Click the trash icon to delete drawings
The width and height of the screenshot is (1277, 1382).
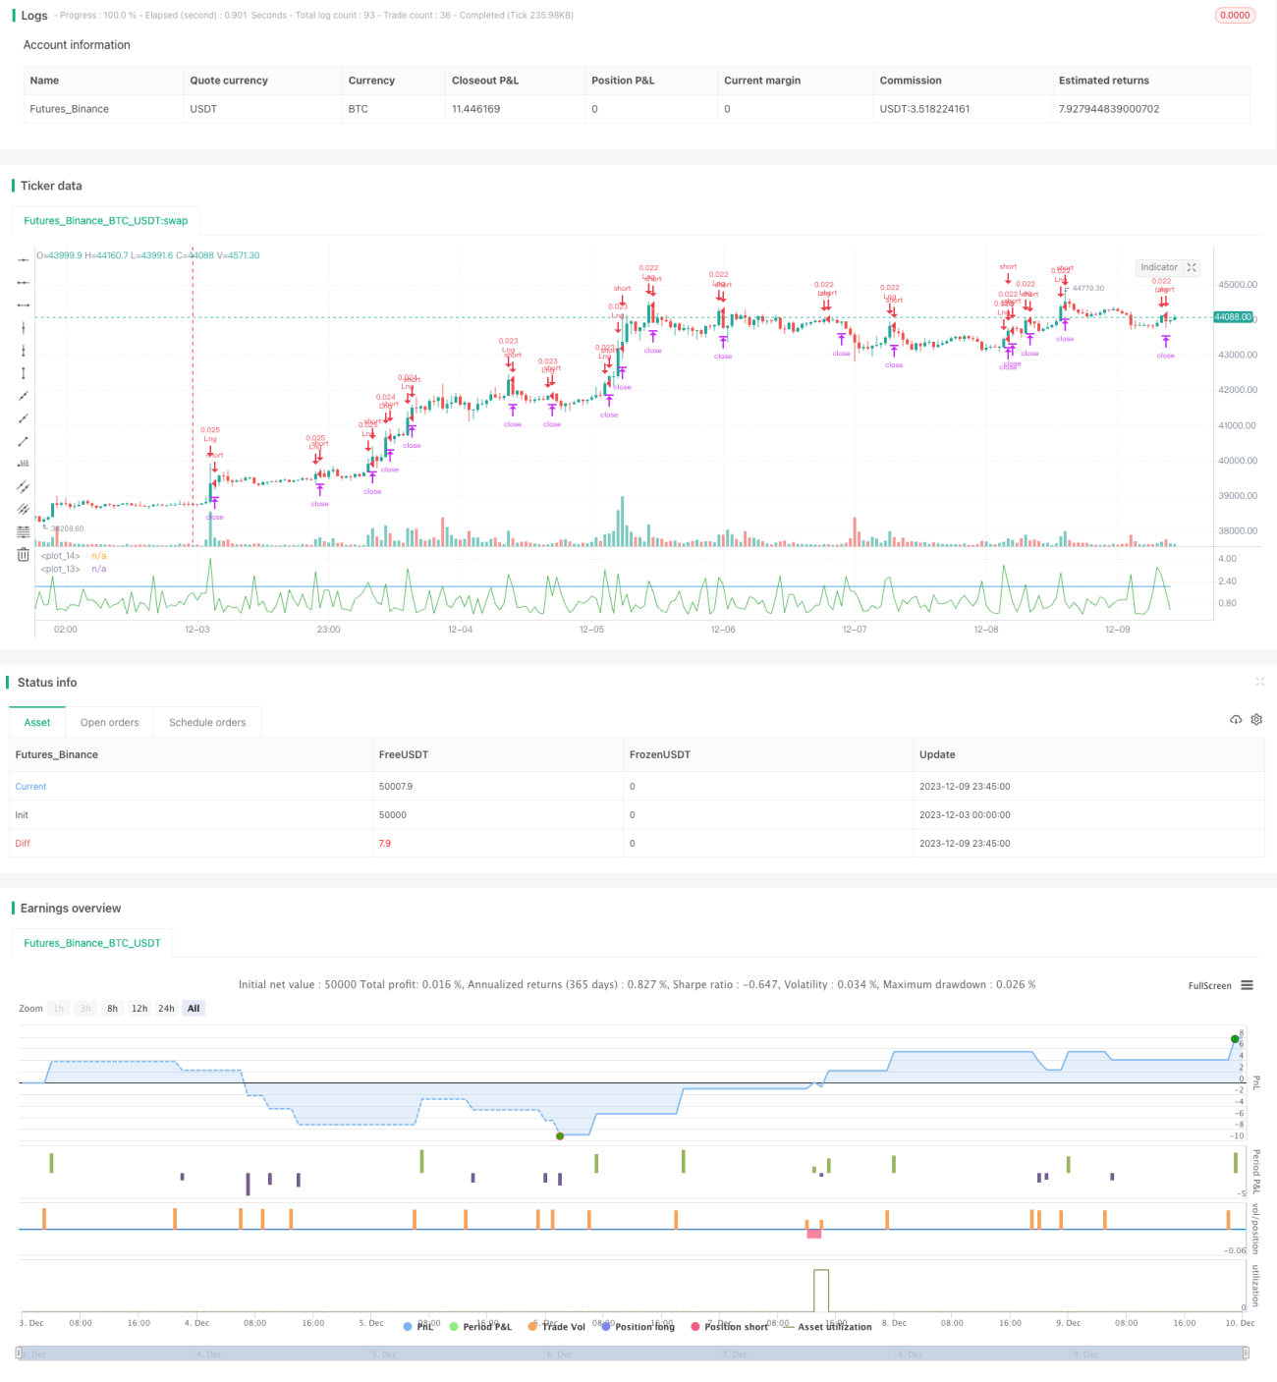tap(24, 555)
